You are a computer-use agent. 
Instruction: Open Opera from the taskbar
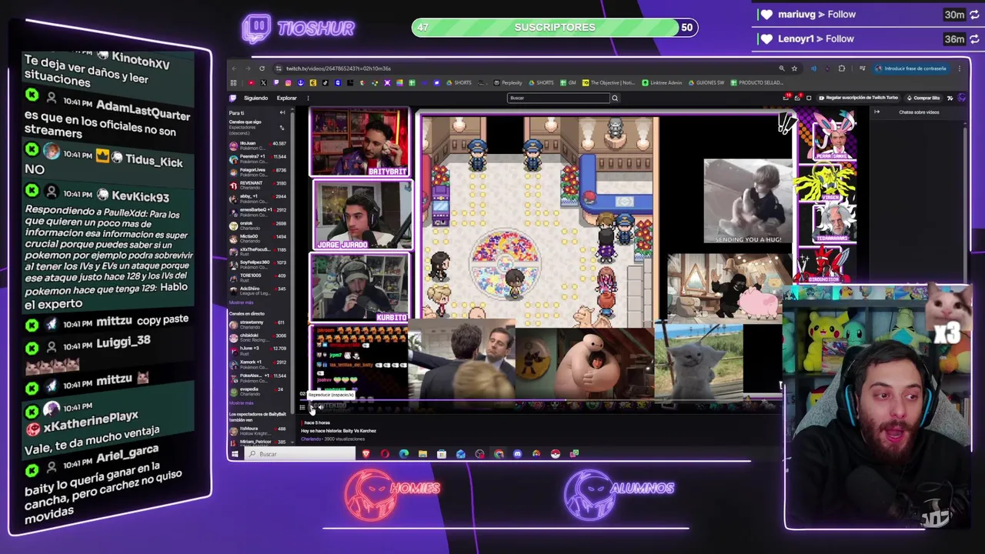click(x=385, y=454)
